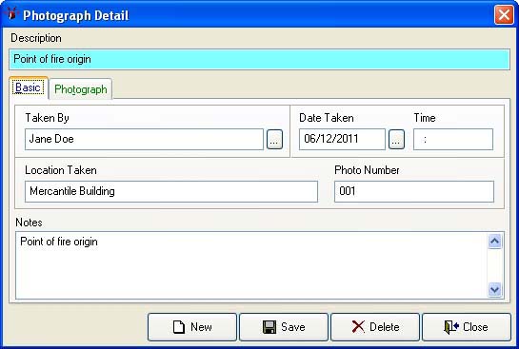
Task: Click the Location Taken field Mercantile Building
Action: pyautogui.click(x=171, y=191)
